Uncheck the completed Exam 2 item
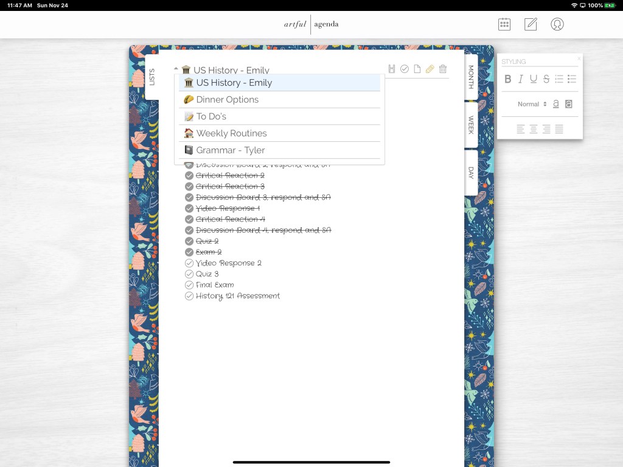 pyautogui.click(x=189, y=252)
